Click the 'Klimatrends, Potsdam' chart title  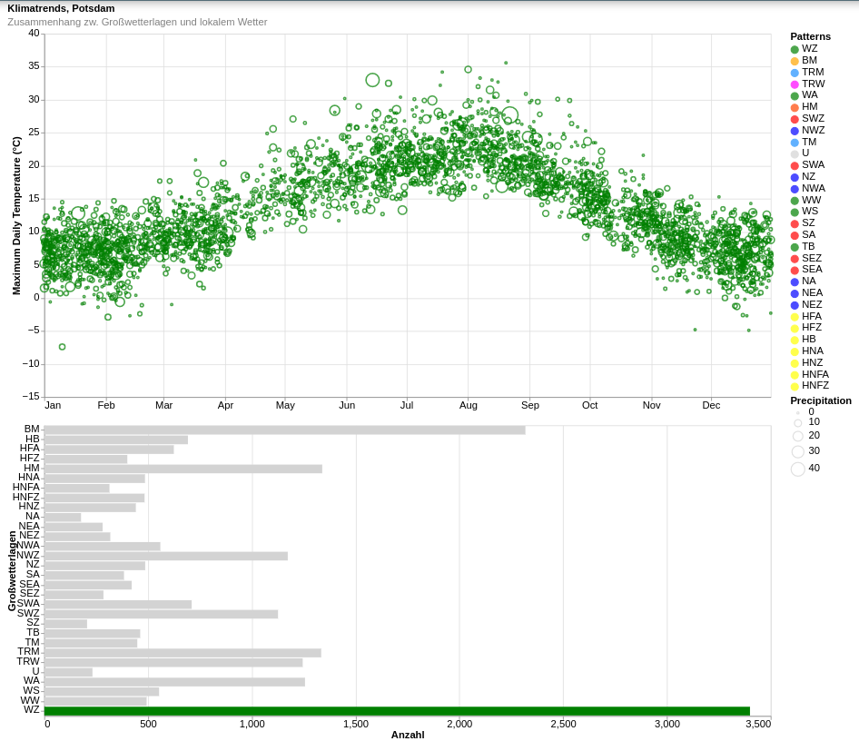61,8
